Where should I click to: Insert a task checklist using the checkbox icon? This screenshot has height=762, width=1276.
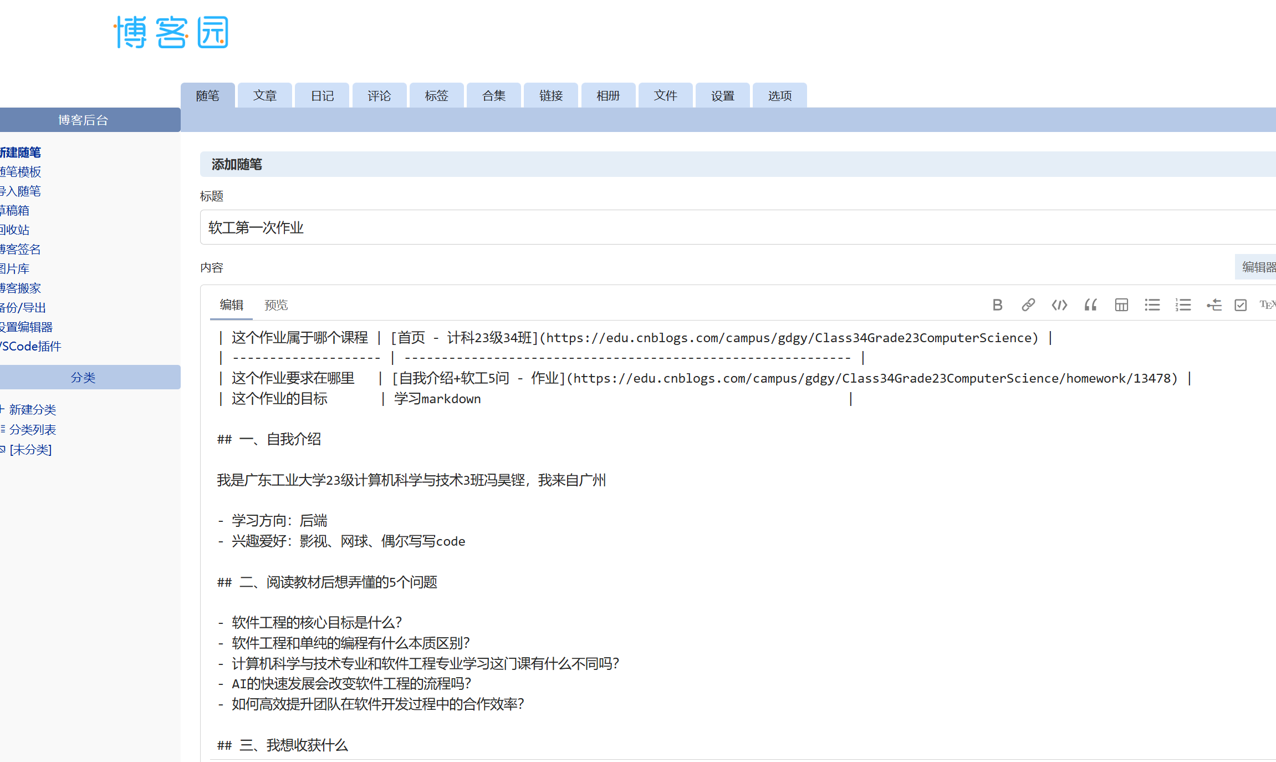click(1241, 305)
